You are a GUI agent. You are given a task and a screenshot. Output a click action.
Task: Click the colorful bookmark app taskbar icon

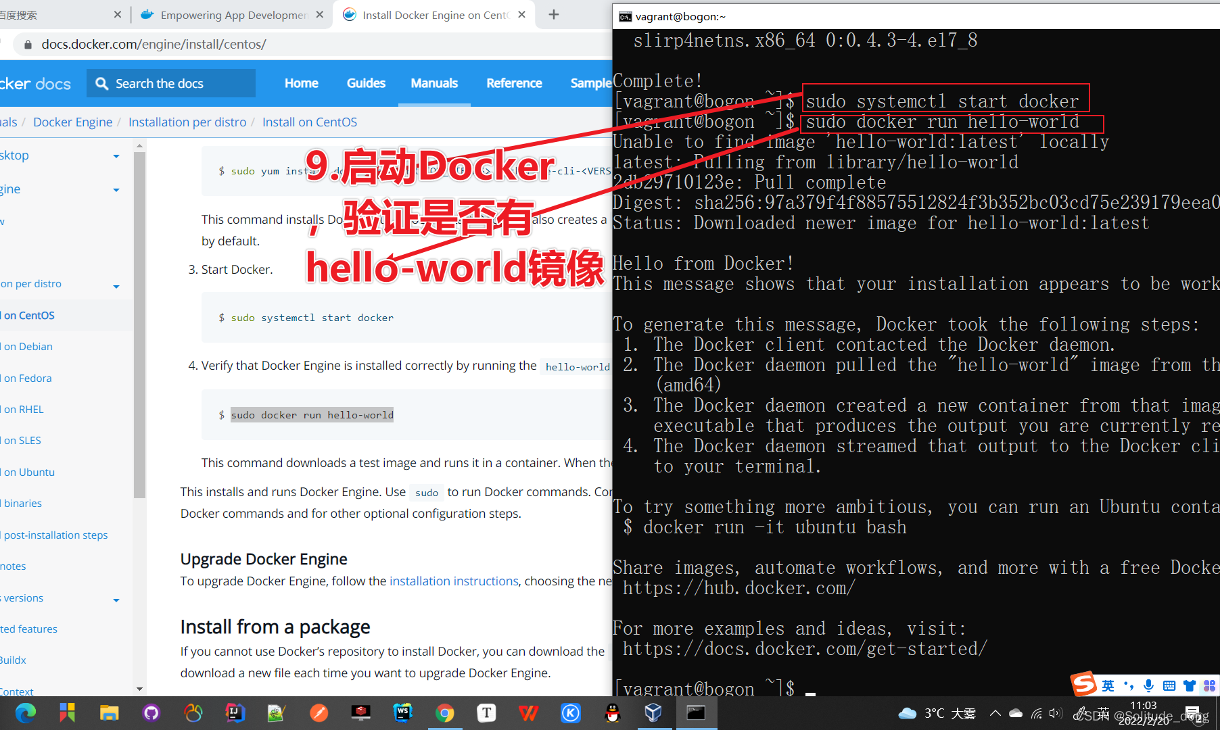click(67, 713)
